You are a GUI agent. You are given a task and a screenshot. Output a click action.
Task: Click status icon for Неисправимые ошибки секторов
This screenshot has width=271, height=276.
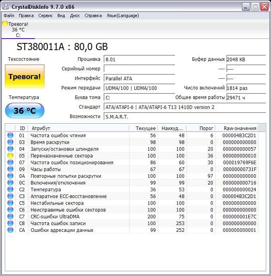10,210
